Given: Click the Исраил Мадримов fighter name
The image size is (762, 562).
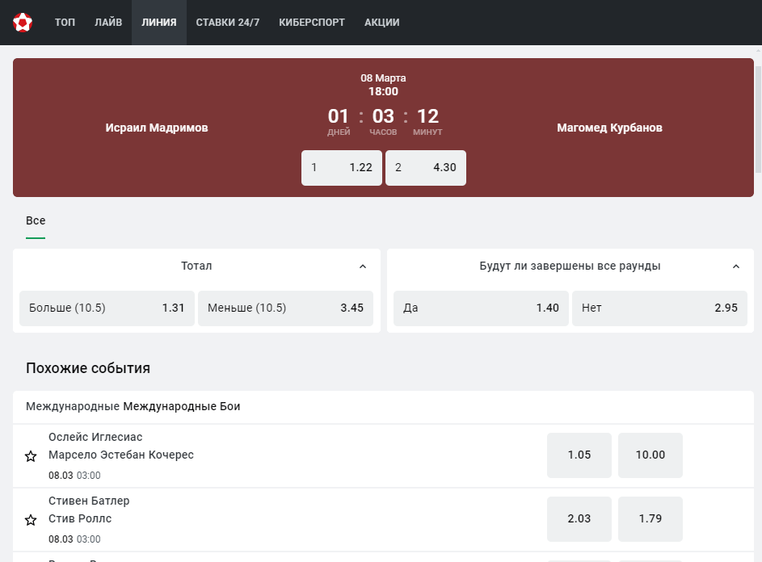Looking at the screenshot, I should [157, 128].
